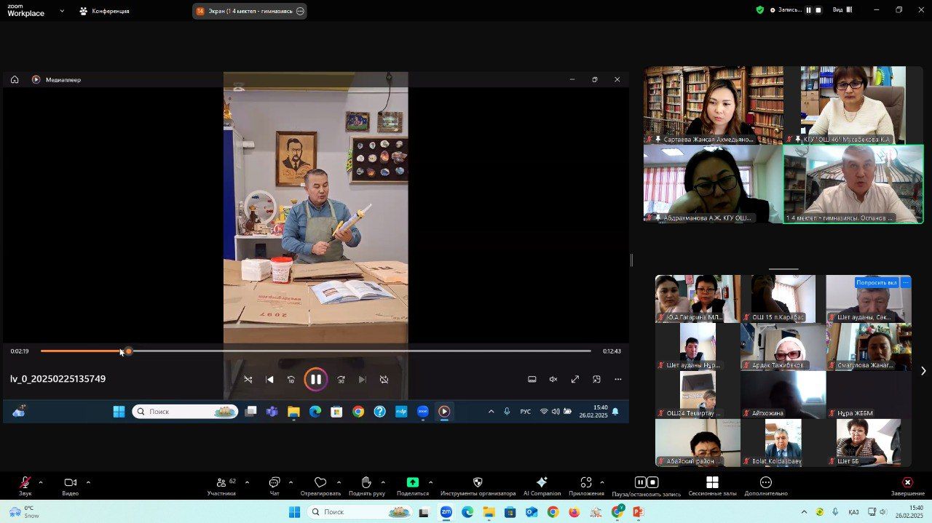This screenshot has width=932, height=523.
Task: Expand video options arrow next to Видео
Action: pos(88,482)
